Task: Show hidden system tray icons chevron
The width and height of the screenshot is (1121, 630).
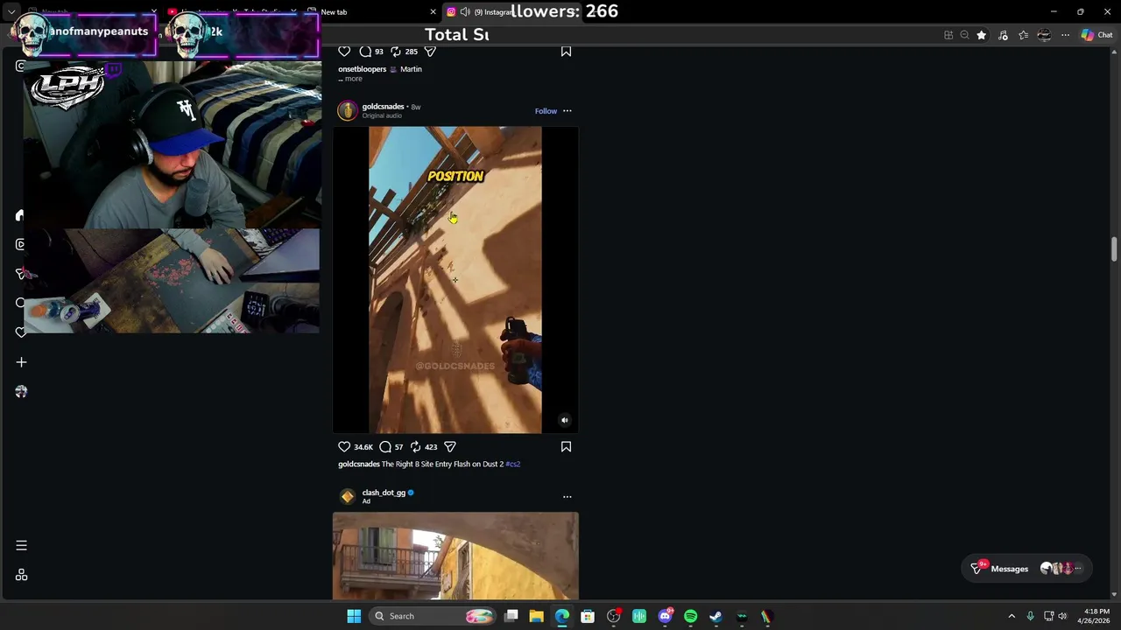Action: point(1012,616)
